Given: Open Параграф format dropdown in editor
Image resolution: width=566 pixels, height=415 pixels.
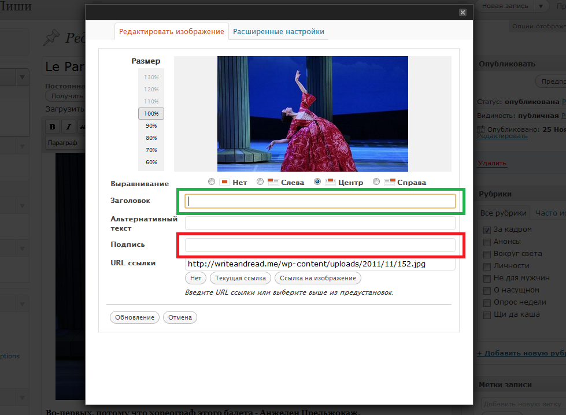Looking at the screenshot, I should point(65,143).
